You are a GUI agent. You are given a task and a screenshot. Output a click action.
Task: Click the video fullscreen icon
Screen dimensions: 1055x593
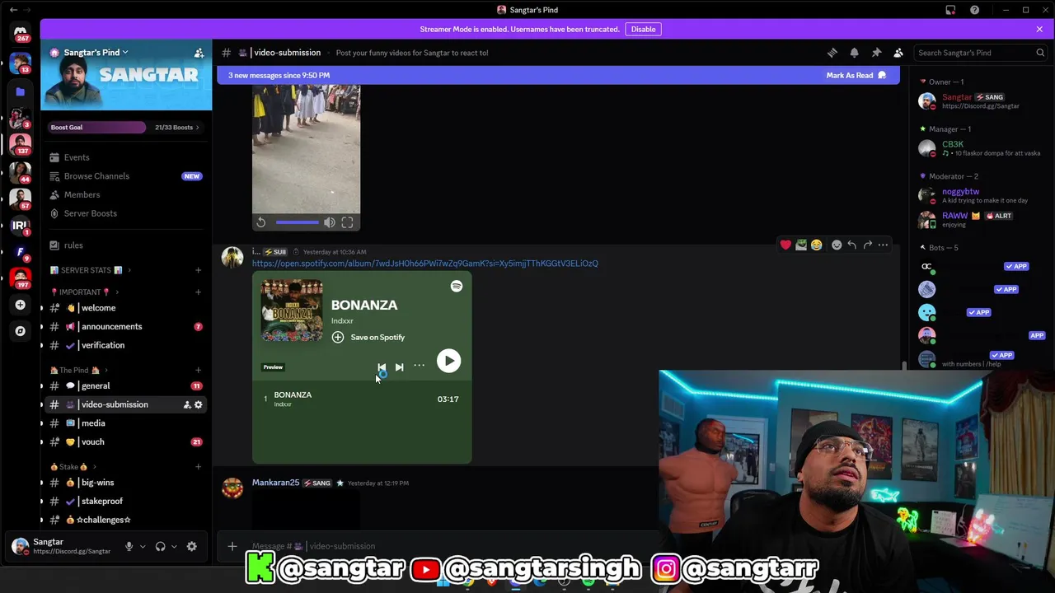pyautogui.click(x=347, y=222)
